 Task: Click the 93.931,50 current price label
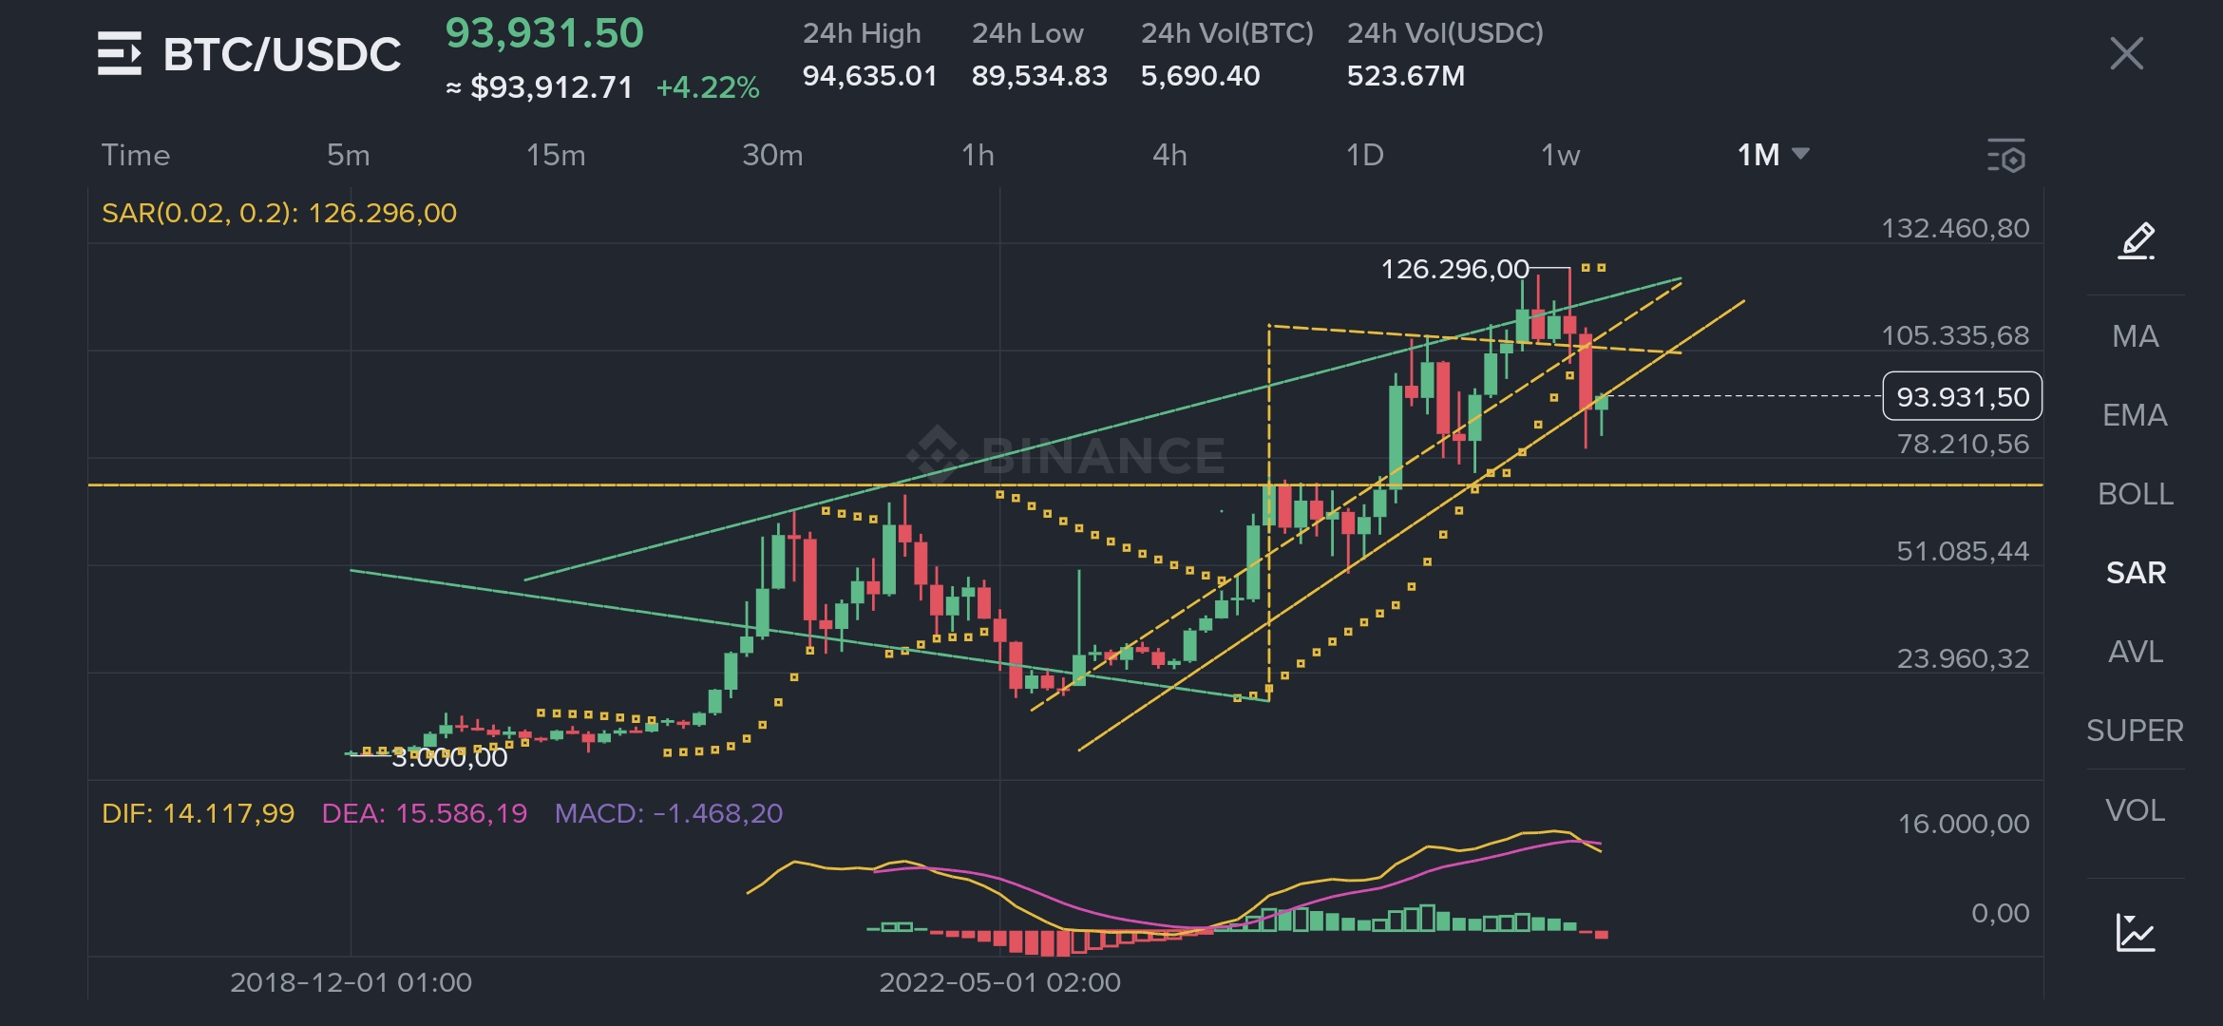tap(1962, 396)
